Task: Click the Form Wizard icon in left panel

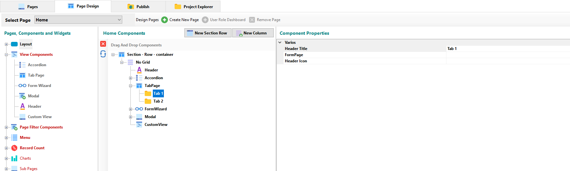Action: tap(22, 86)
